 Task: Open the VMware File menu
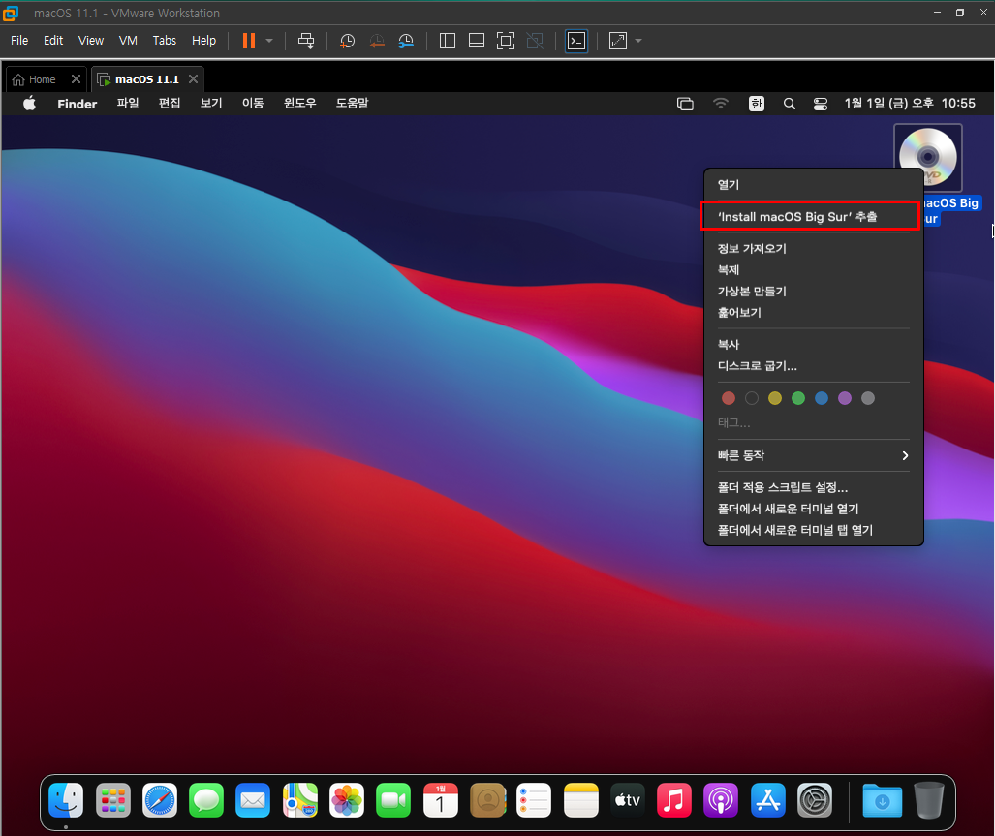tap(19, 40)
